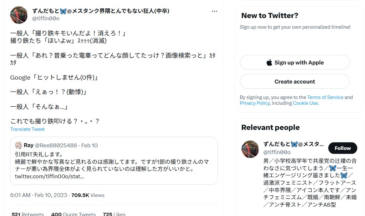View the 521 Retweets list
Viewport: 365px width, 216px height.
[27, 214]
